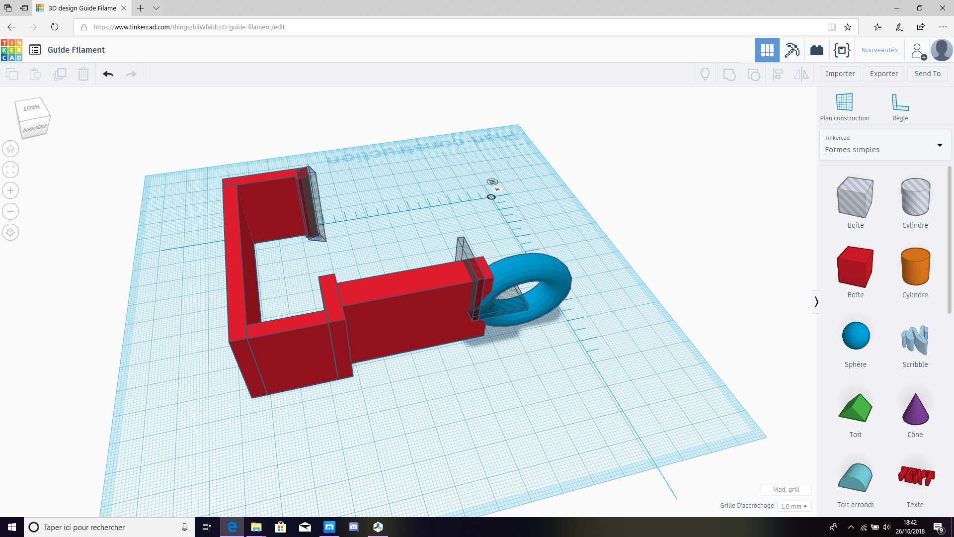This screenshot has width=954, height=537.
Task: Click the Importer button
Action: [840, 74]
